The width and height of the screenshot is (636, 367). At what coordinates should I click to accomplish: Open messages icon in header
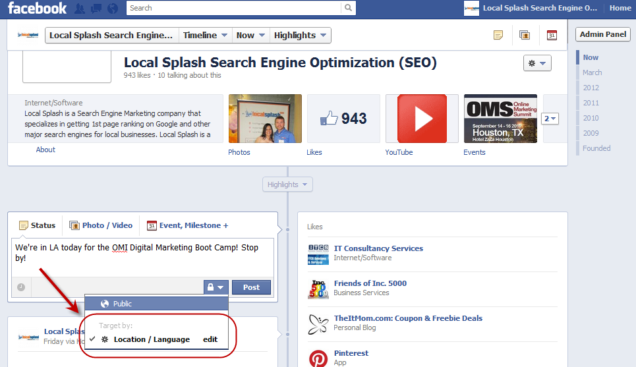[96, 8]
